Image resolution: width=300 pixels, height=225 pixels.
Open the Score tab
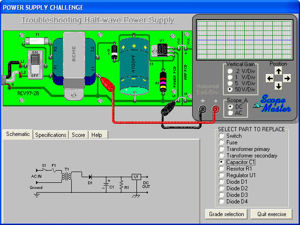pyautogui.click(x=78, y=135)
